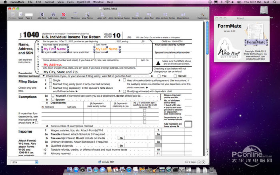Select the My First Name text cell

pos(55,49)
